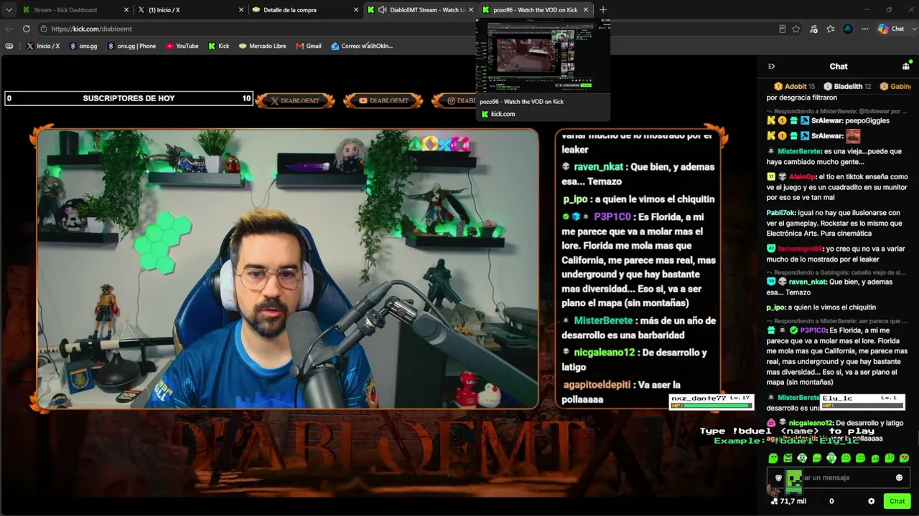The width and height of the screenshot is (919, 516).
Task: Bookmark this page with the star icon
Action: tap(796, 29)
